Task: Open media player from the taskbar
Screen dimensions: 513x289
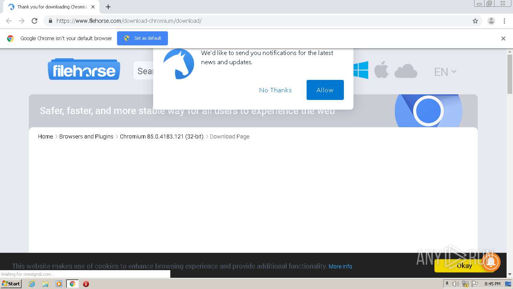Action: point(59,284)
